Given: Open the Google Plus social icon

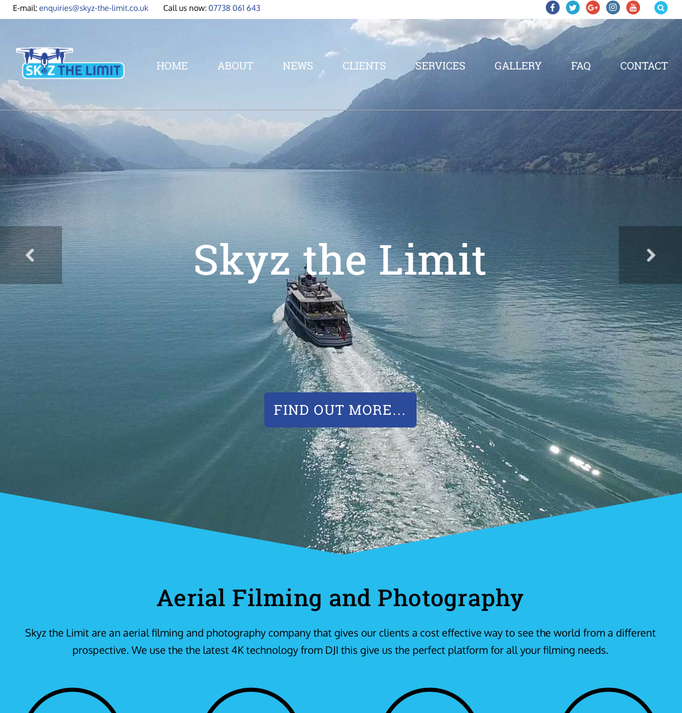Looking at the screenshot, I should tap(593, 7).
